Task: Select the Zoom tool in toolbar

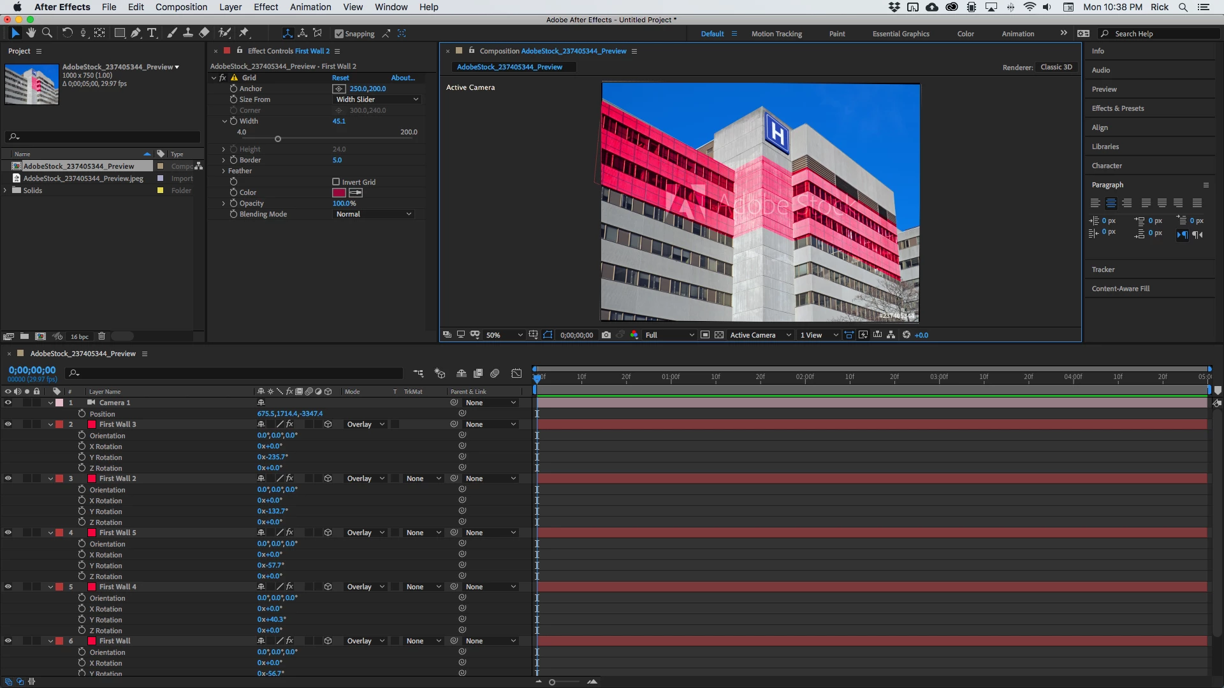Action: tap(47, 33)
